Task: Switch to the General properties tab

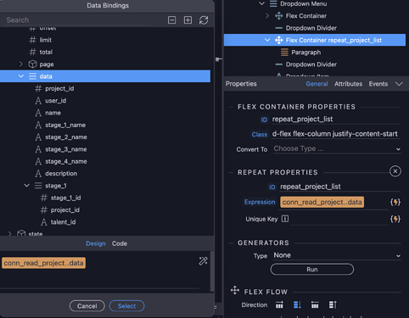Action: click(317, 84)
